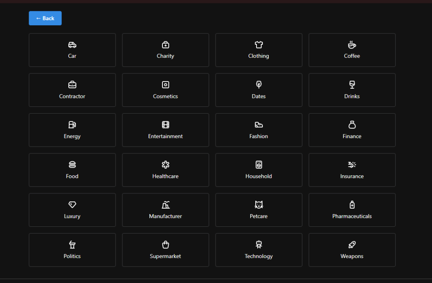Select the Car category icon
This screenshot has height=283, width=432.
click(x=72, y=45)
